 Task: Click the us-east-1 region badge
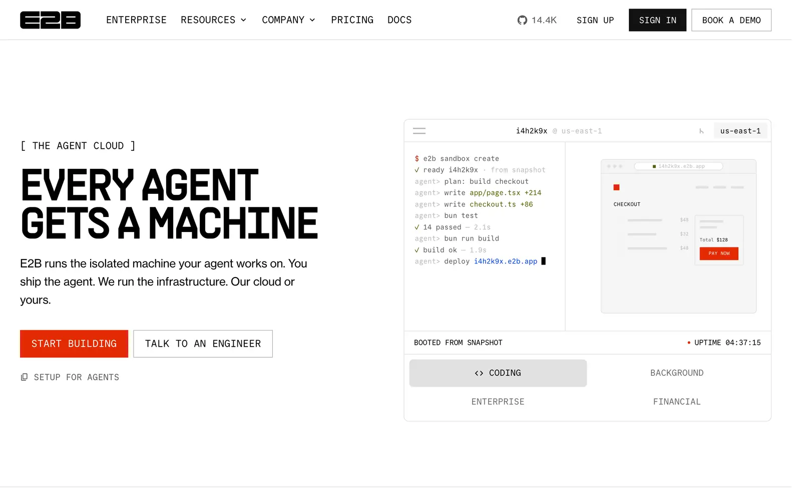click(x=740, y=131)
